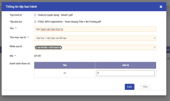Close the Thông tin tệp ban hành dialog
Image resolution: width=170 pixels, height=101 pixels.
coord(161,7)
